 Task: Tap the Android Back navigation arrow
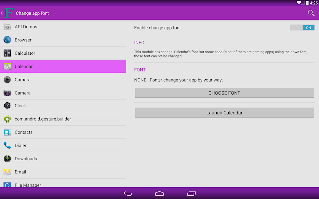[128, 194]
